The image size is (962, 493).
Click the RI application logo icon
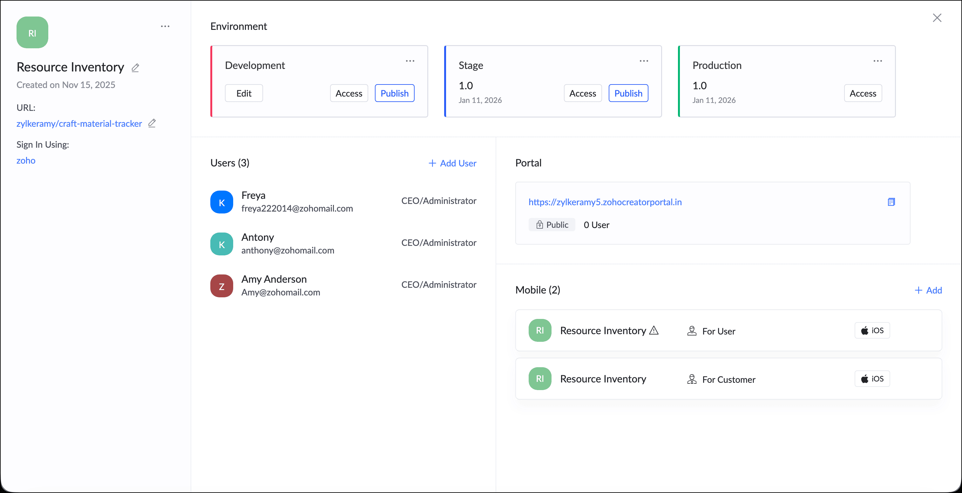(32, 32)
